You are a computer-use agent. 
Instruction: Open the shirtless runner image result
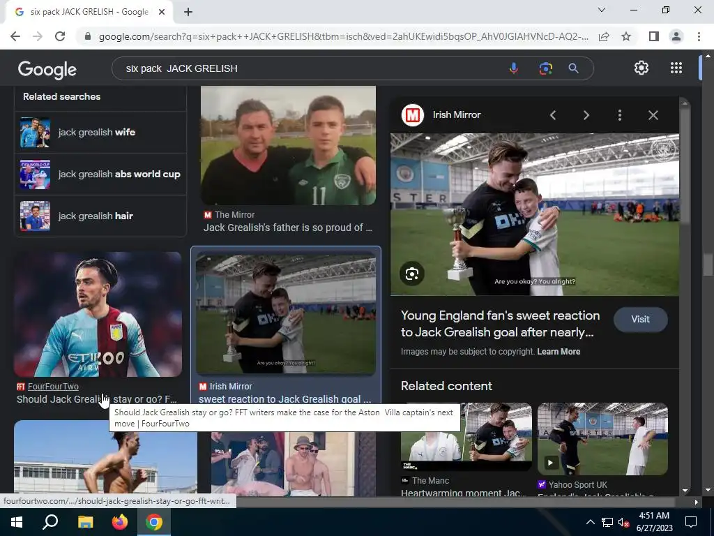tap(106, 456)
